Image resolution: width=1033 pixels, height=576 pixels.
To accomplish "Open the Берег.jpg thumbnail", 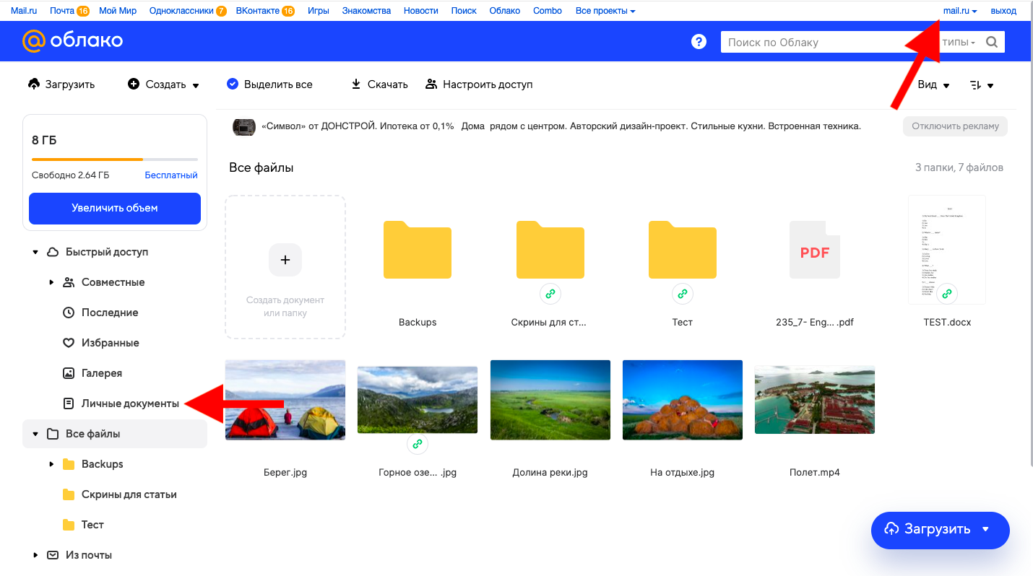I will 285,400.
